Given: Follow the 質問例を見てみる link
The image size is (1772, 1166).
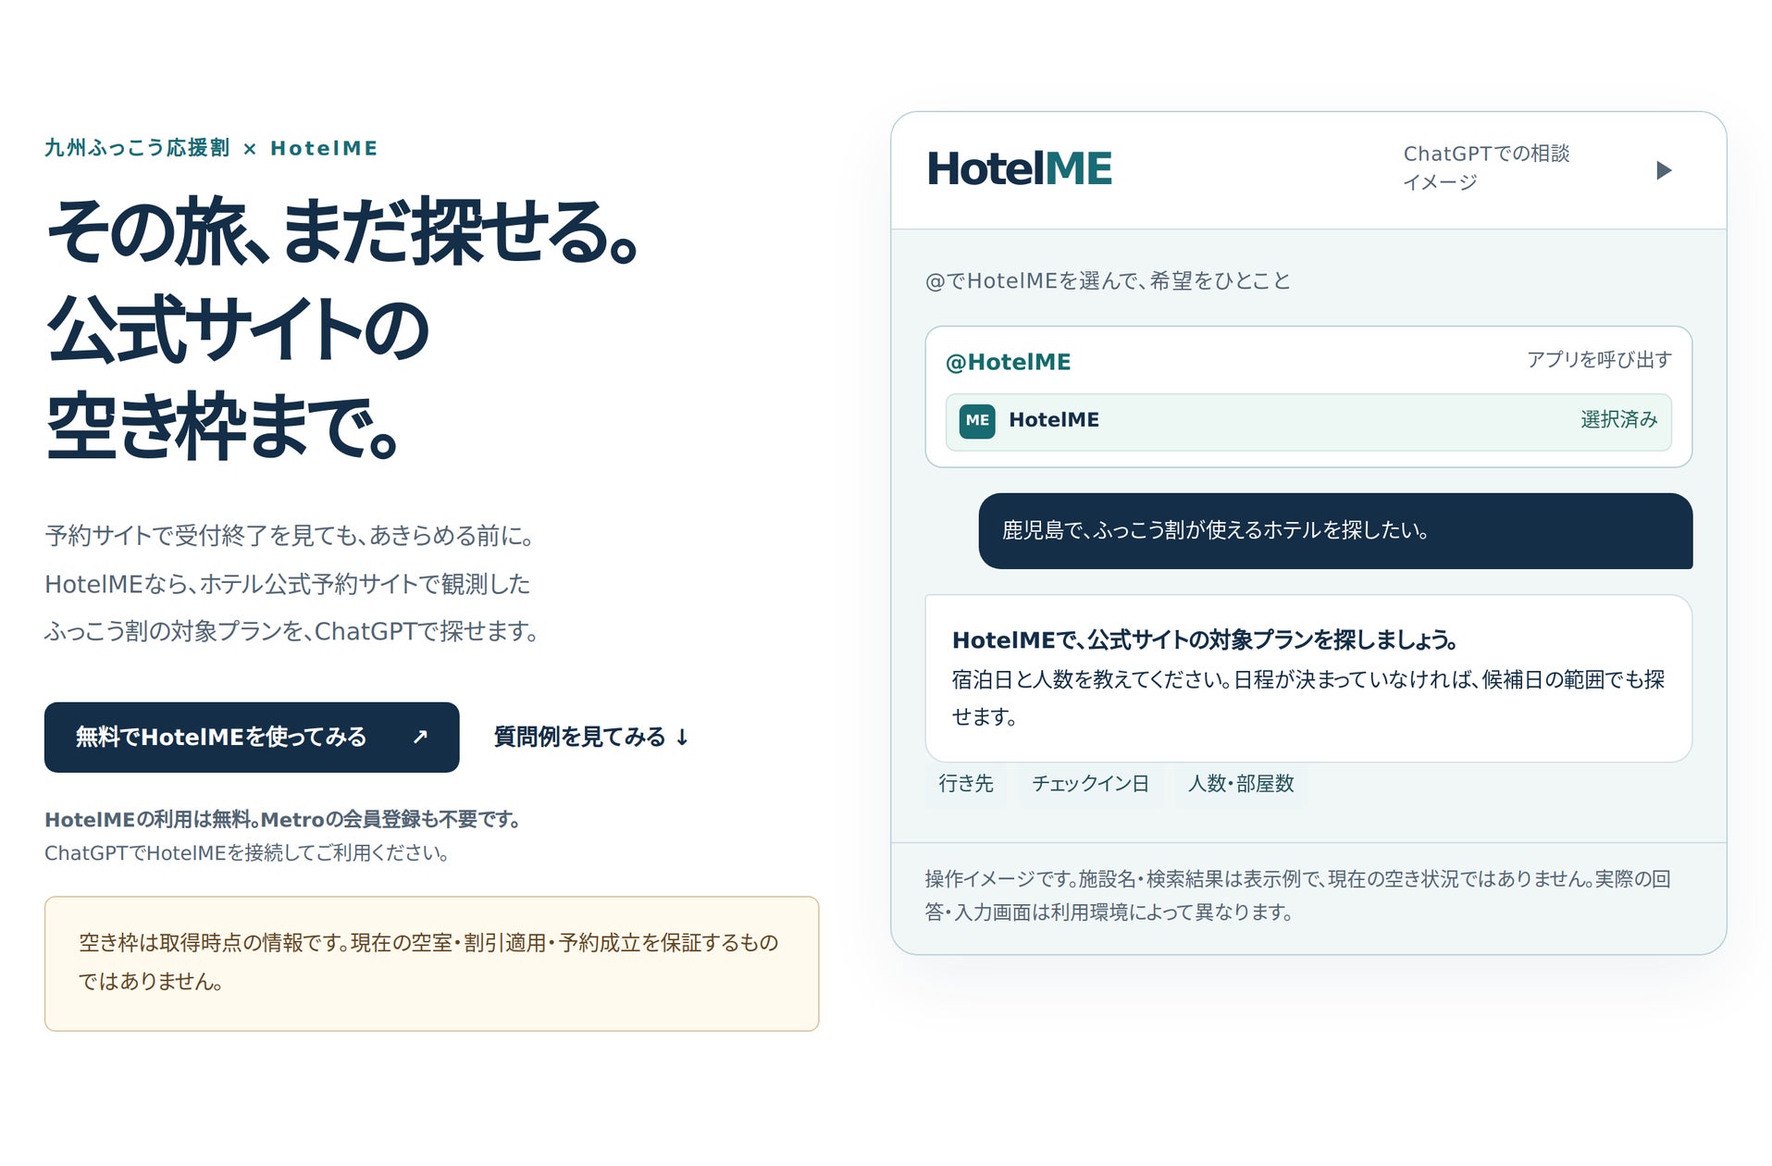Looking at the screenshot, I should point(591,737).
